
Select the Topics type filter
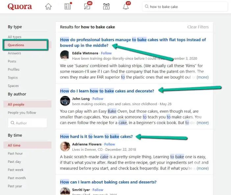(x=13, y=77)
